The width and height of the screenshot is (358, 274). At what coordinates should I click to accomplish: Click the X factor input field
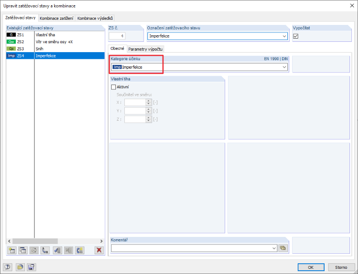point(135,102)
